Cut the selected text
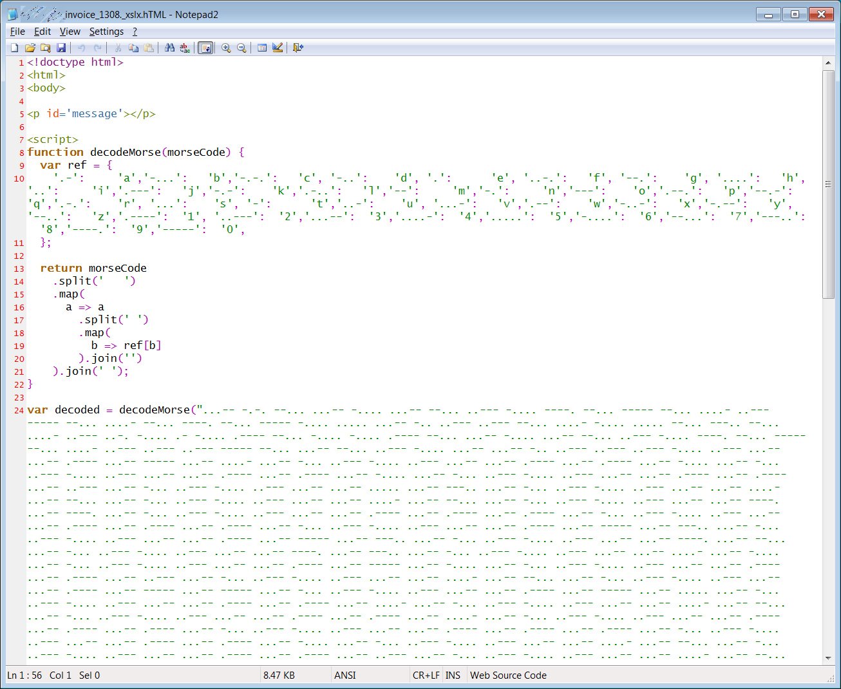 tap(117, 47)
